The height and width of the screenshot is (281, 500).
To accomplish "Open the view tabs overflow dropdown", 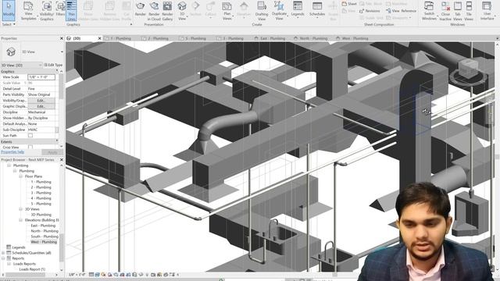I will point(497,38).
